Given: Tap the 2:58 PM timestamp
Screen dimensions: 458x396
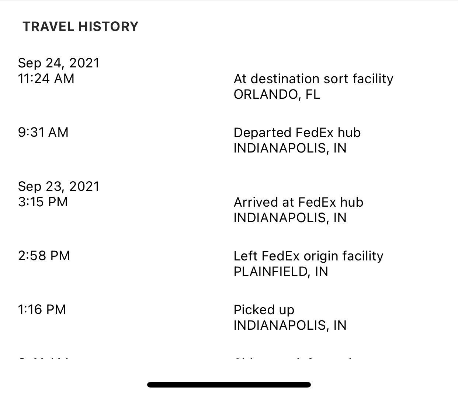Looking at the screenshot, I should click(44, 256).
